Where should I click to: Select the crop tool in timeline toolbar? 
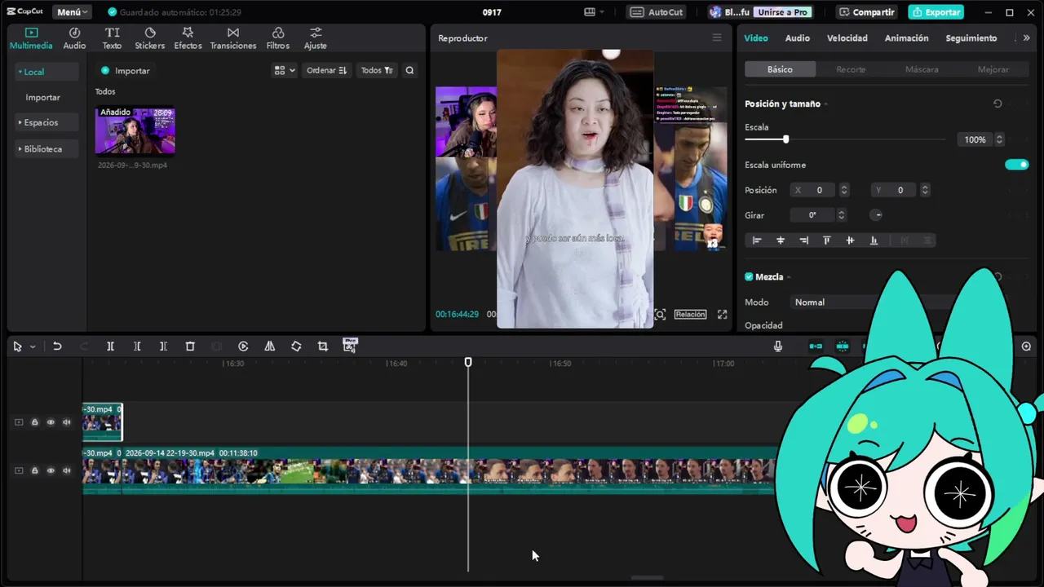323,346
